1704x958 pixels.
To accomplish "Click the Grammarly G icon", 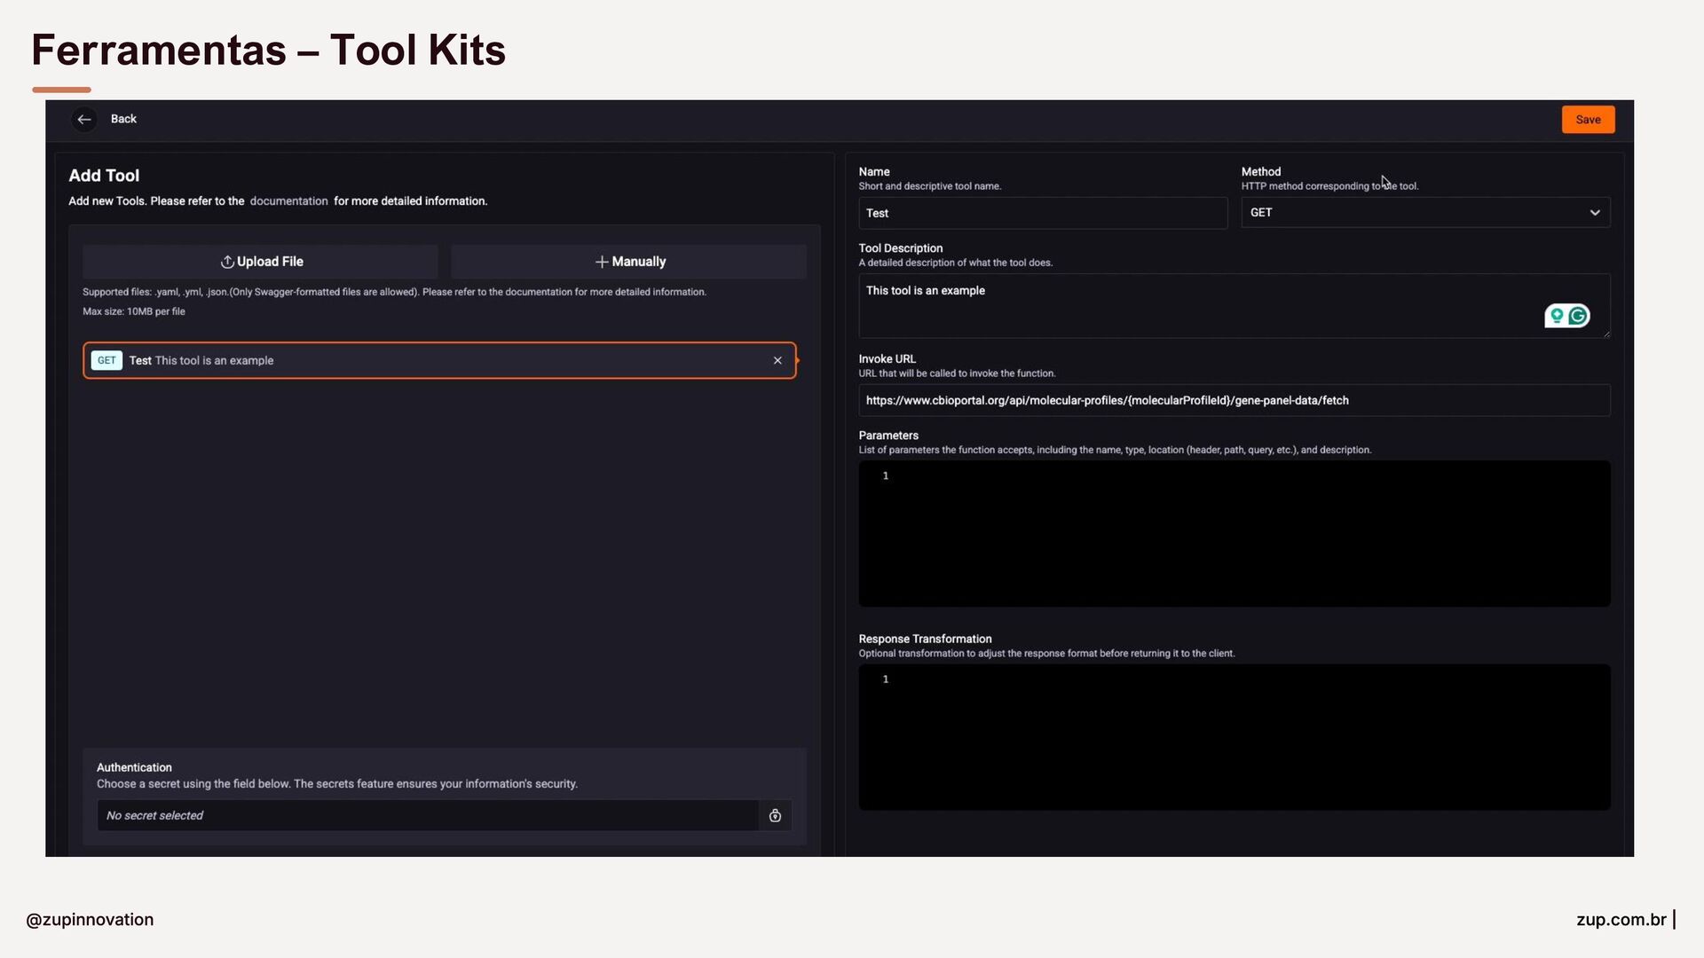I will point(1578,317).
